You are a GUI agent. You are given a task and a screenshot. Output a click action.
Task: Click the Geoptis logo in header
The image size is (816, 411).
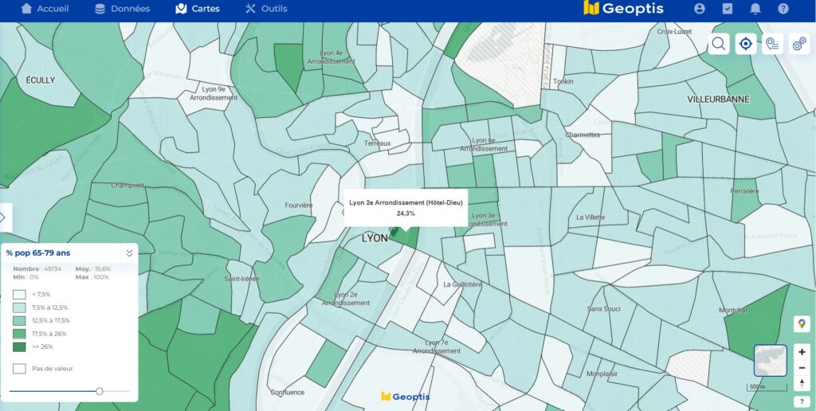point(623,8)
